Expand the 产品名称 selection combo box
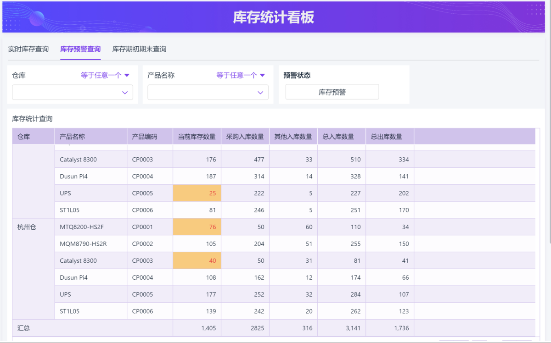The width and height of the screenshot is (551, 343). 208,92
